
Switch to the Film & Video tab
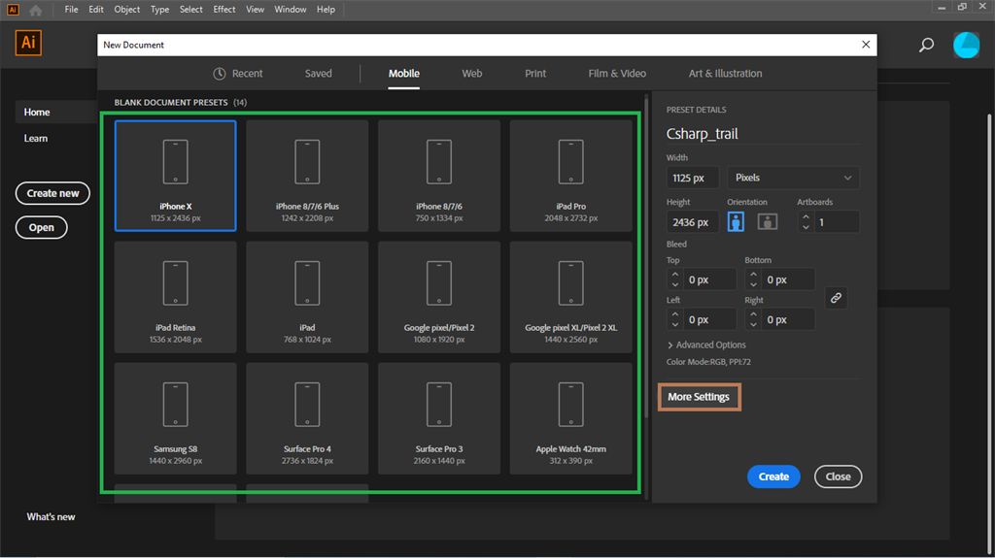coord(617,74)
